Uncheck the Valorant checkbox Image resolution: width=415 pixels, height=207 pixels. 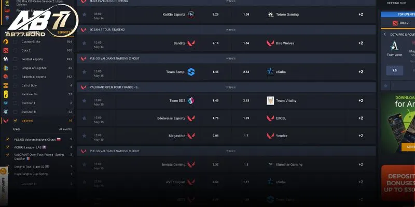click(15, 121)
